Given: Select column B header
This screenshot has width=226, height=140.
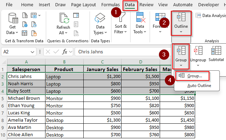Looking at the screenshot, I should 64,62.
